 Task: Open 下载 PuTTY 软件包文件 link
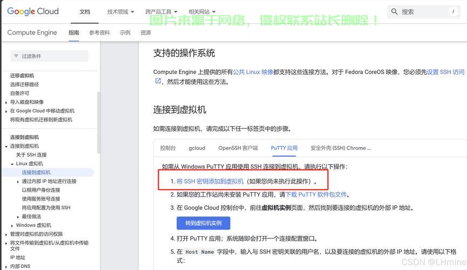coord(316,194)
